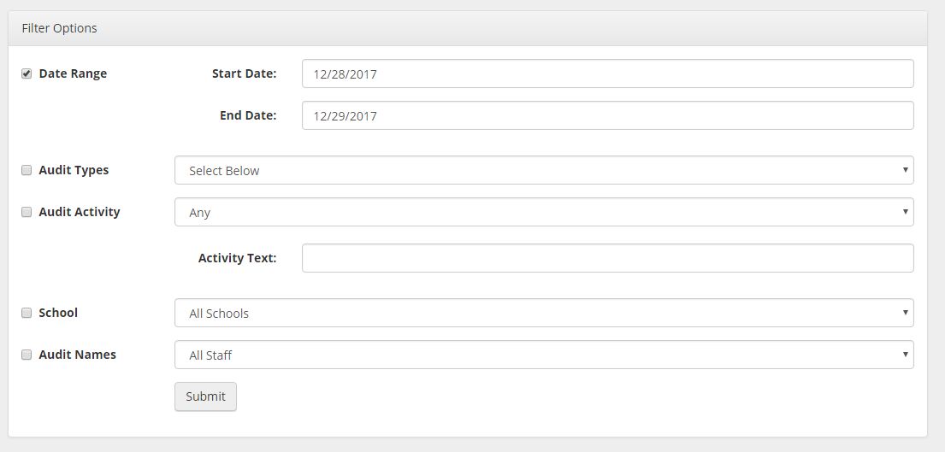Click the Filter Options panel header
945x452 pixels.
click(x=467, y=28)
